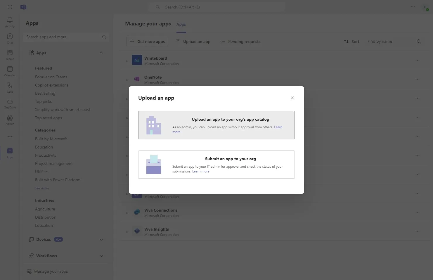Collapse the Apps section chevron
The width and height of the screenshot is (433, 280).
(x=101, y=53)
